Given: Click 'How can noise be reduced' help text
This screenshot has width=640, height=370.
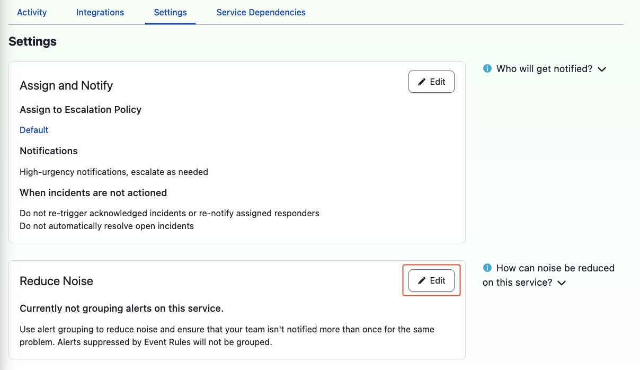Looking at the screenshot, I should (555, 268).
